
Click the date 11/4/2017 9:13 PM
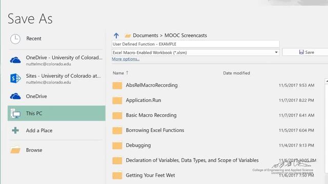tap(296, 145)
